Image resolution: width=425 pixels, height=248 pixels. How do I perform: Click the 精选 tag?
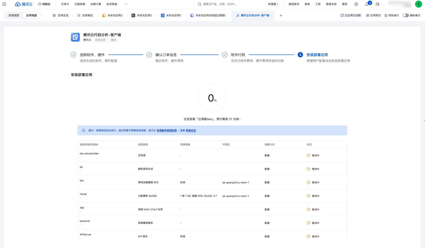click(x=113, y=40)
